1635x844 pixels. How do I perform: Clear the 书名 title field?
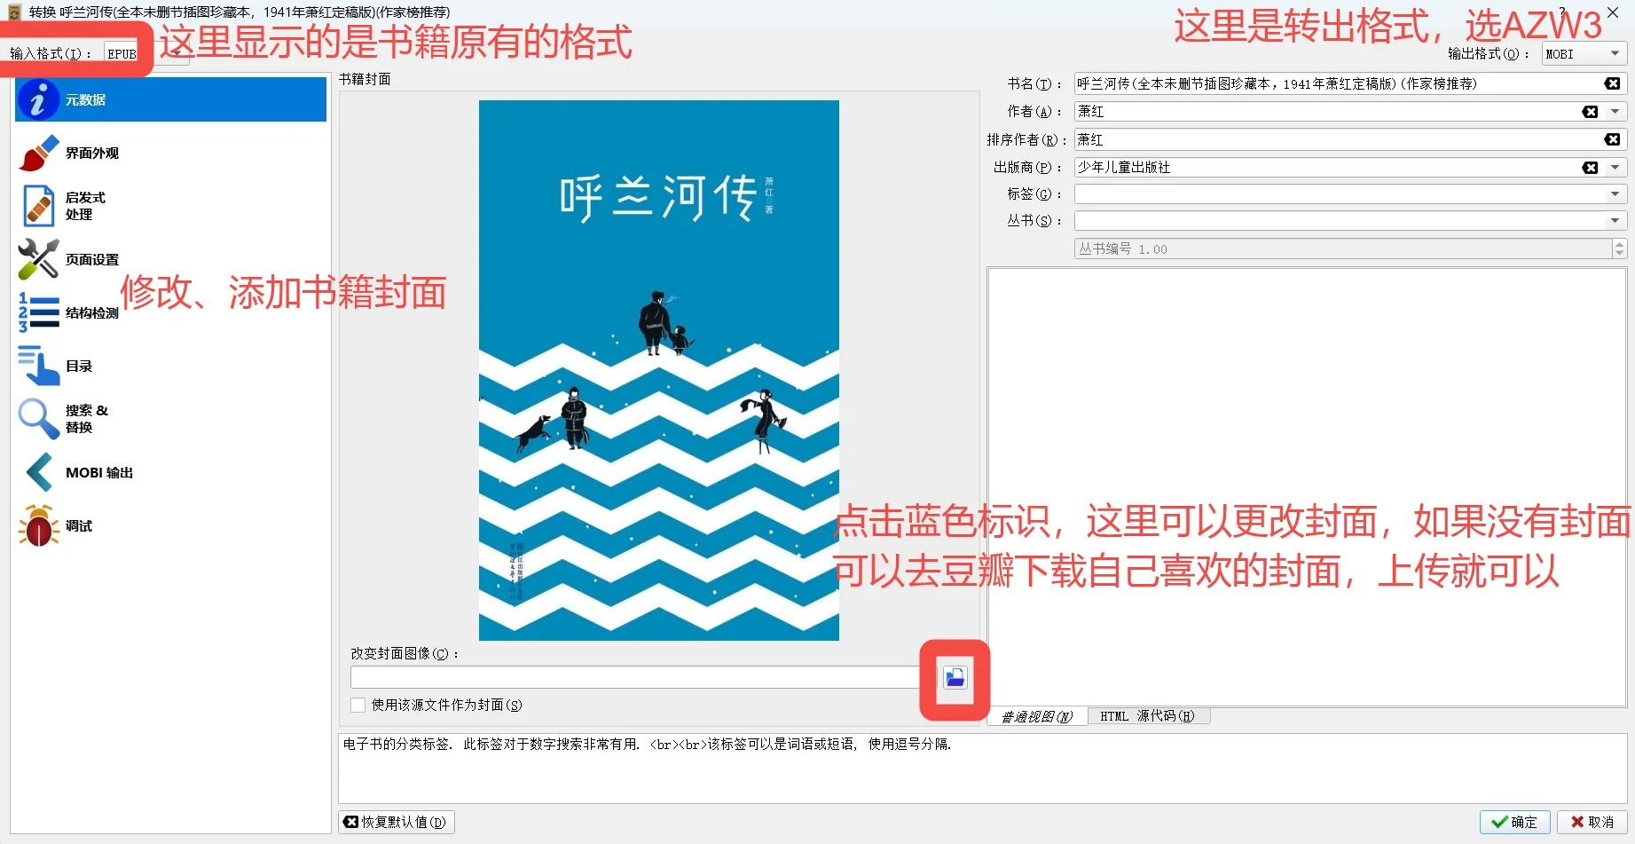tap(1612, 83)
